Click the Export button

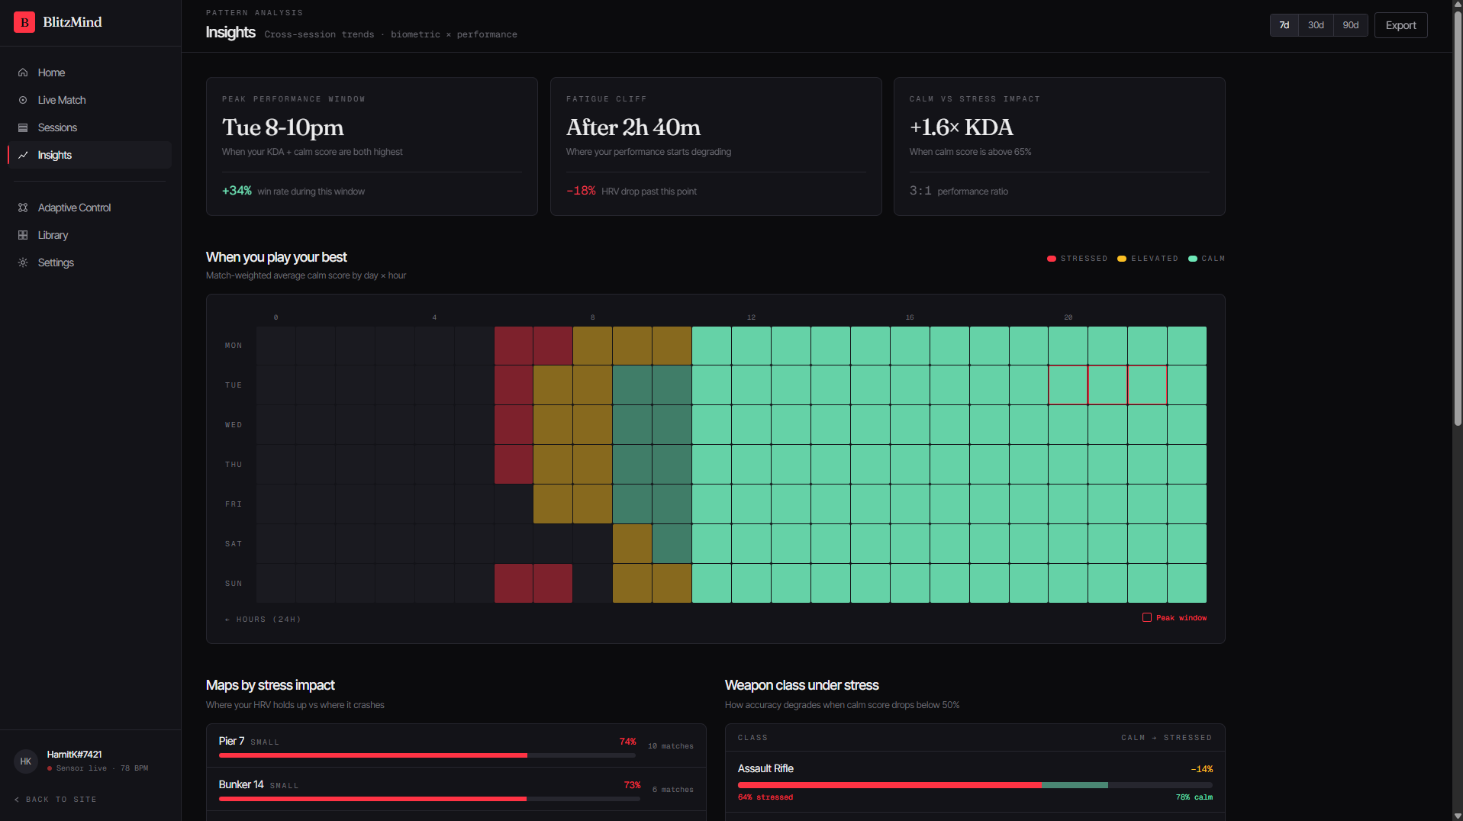1400,25
